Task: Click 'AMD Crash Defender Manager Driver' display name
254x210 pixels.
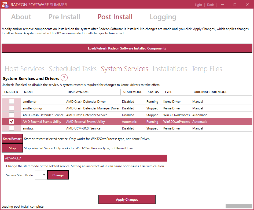Action: 93,108
